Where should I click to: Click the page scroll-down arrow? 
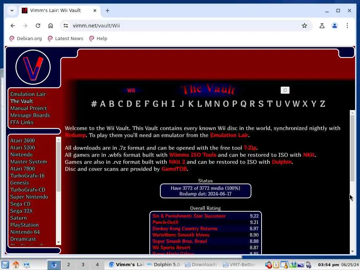pos(352,251)
